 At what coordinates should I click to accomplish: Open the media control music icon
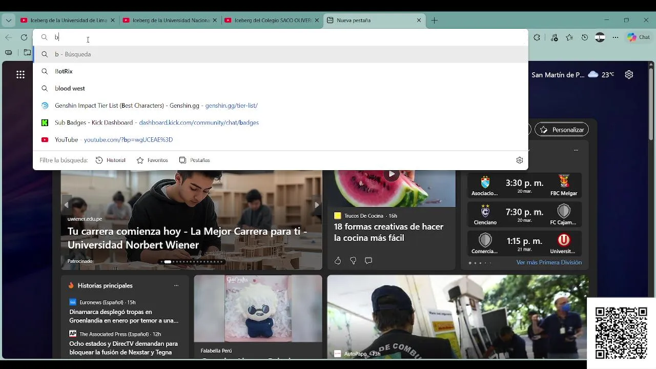[554, 37]
